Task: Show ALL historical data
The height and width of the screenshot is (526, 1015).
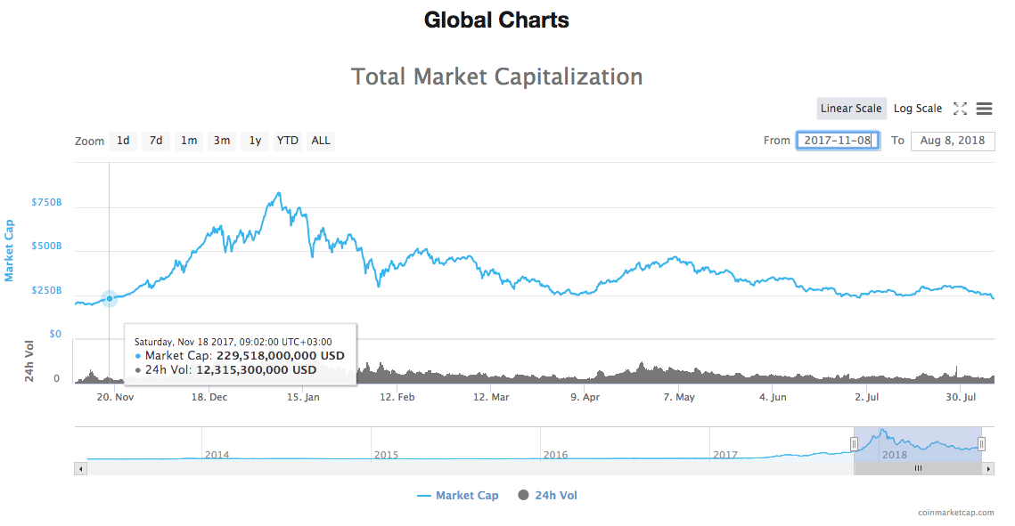Action: click(x=320, y=140)
